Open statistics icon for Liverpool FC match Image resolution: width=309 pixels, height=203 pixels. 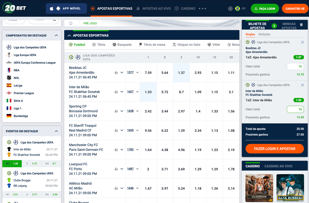[x=116, y=169]
